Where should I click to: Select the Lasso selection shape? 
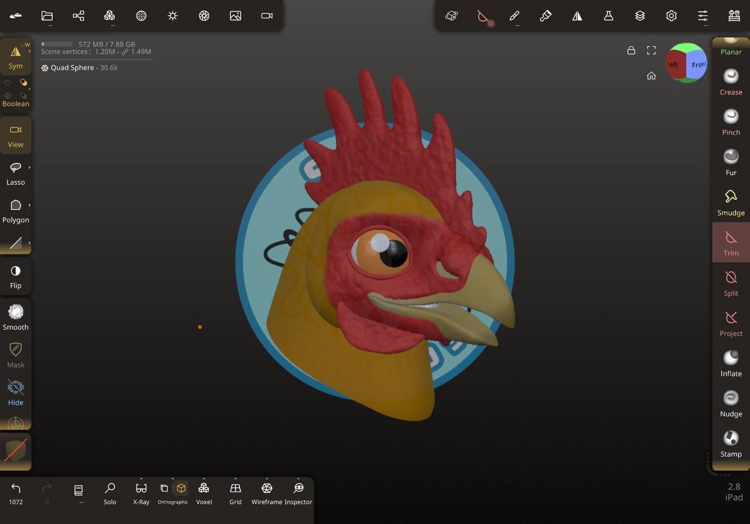pos(16,173)
